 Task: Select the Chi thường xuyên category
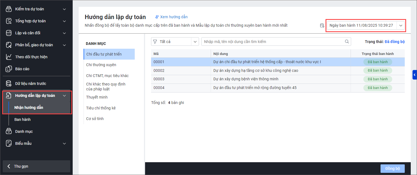[x=101, y=65]
